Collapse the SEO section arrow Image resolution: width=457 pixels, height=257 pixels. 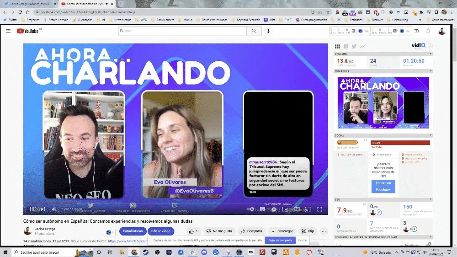click(431, 199)
